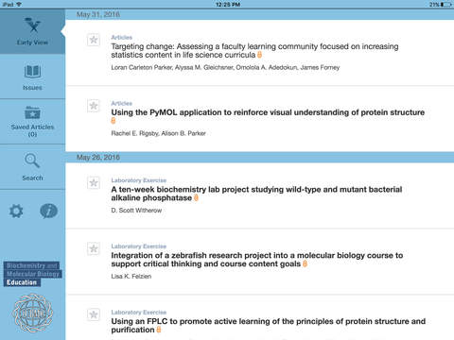Click lock icon after 'course content goals'
Viewport: 454px width, 340px height.
point(305,263)
